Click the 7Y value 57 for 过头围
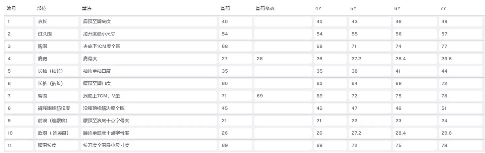This screenshot has width=485, height=153. [x=461, y=34]
